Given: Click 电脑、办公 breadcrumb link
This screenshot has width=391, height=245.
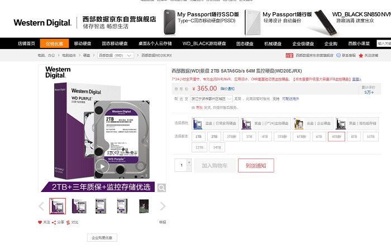Looking at the screenshot, I should click(x=46, y=55).
